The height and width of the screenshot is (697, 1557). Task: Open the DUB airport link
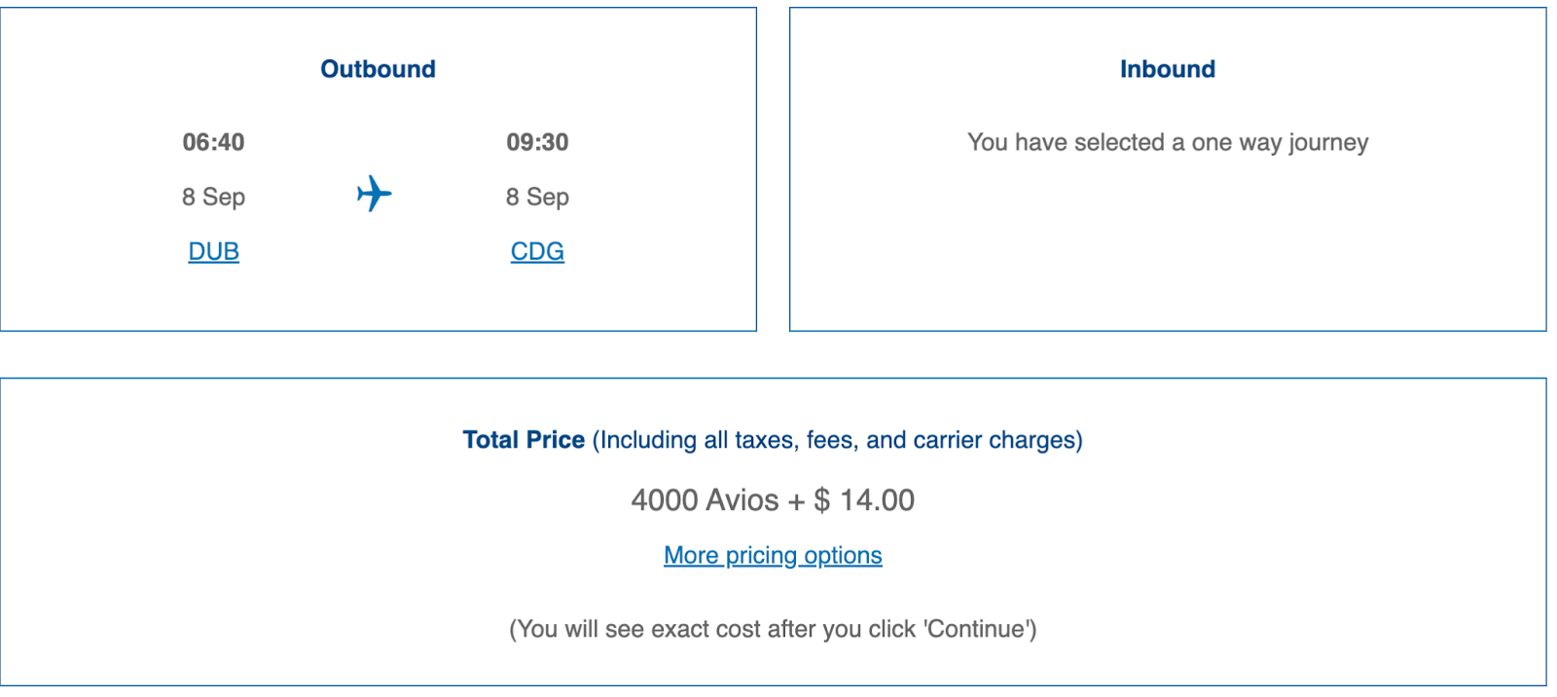point(214,251)
